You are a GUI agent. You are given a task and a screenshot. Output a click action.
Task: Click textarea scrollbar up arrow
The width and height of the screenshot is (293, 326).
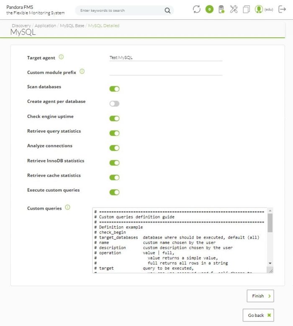(x=270, y=210)
